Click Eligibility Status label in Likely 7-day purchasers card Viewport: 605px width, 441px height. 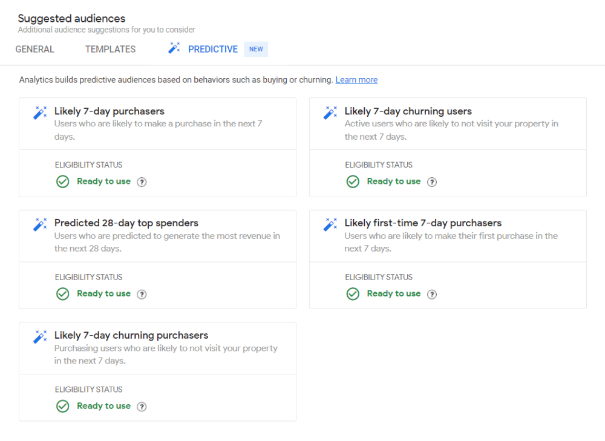pyautogui.click(x=88, y=165)
